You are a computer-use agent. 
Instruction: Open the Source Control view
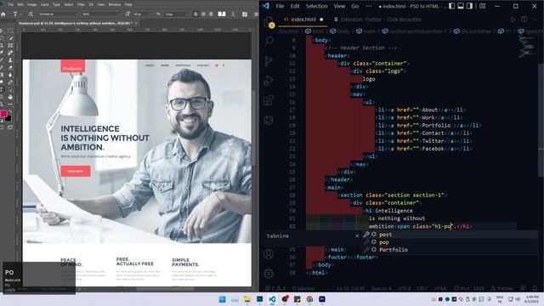coord(269,61)
